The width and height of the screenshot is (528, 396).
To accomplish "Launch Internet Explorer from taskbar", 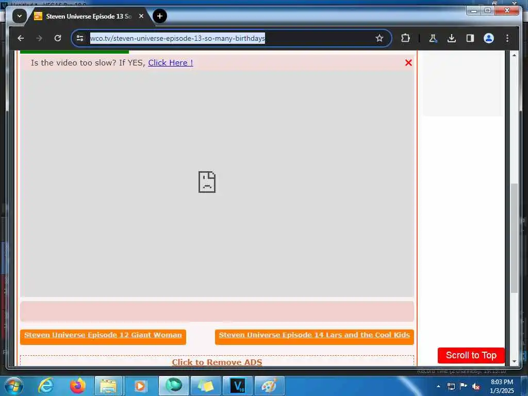I will 46,386.
